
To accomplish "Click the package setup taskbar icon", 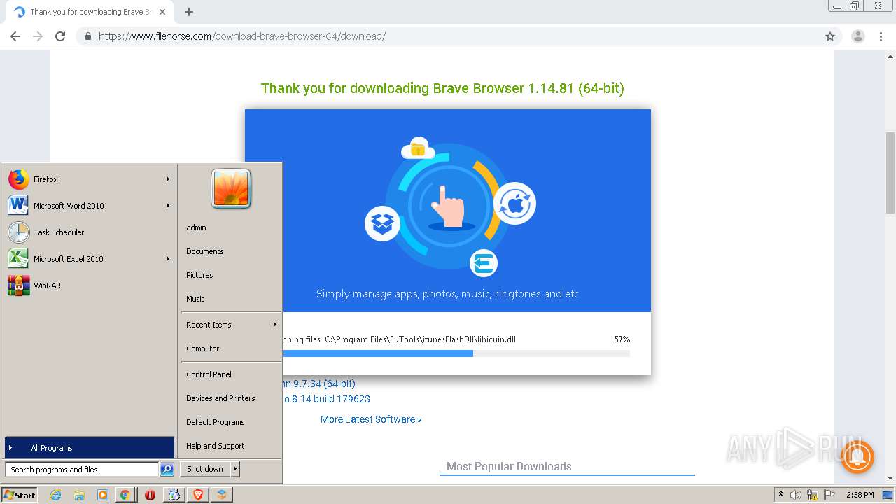I will [222, 495].
